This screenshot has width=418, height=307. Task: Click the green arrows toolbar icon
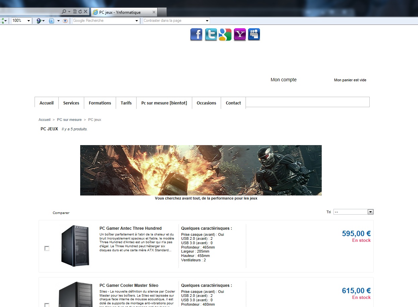click(2, 21)
